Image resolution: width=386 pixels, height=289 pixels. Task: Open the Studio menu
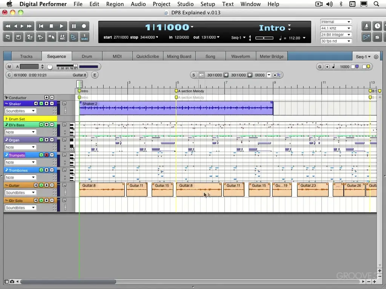(x=185, y=4)
